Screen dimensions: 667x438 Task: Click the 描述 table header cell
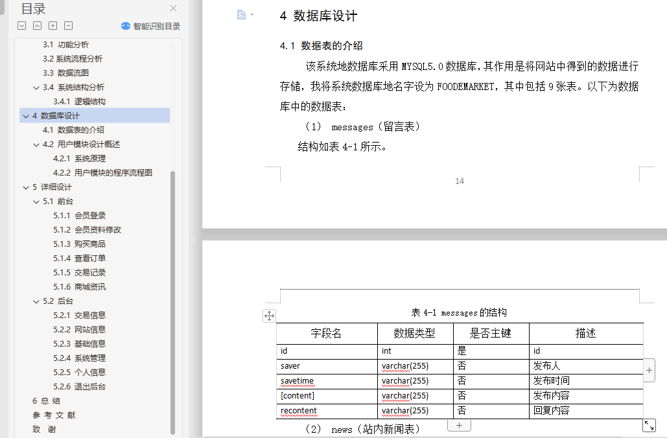586,334
